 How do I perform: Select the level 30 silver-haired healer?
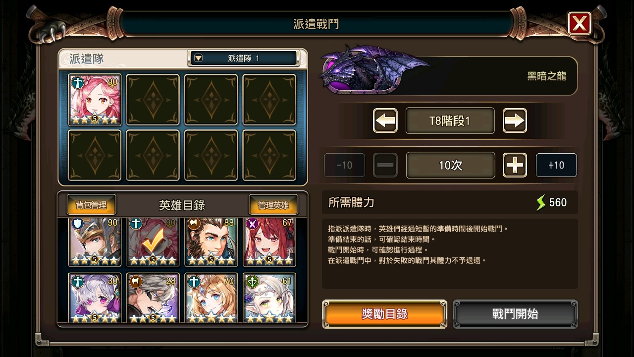(95, 297)
